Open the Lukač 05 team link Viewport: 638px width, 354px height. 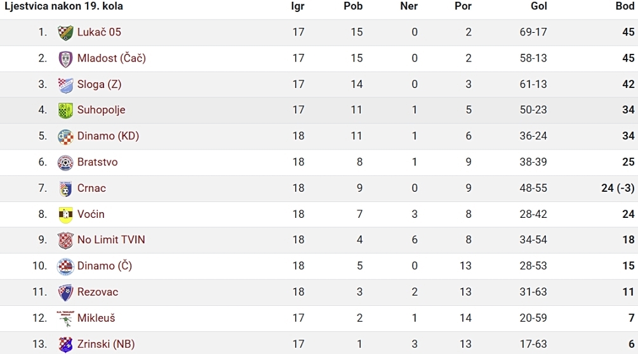[x=99, y=32]
